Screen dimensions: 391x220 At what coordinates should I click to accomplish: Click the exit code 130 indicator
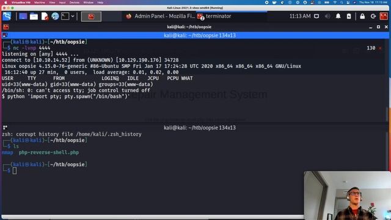371,48
